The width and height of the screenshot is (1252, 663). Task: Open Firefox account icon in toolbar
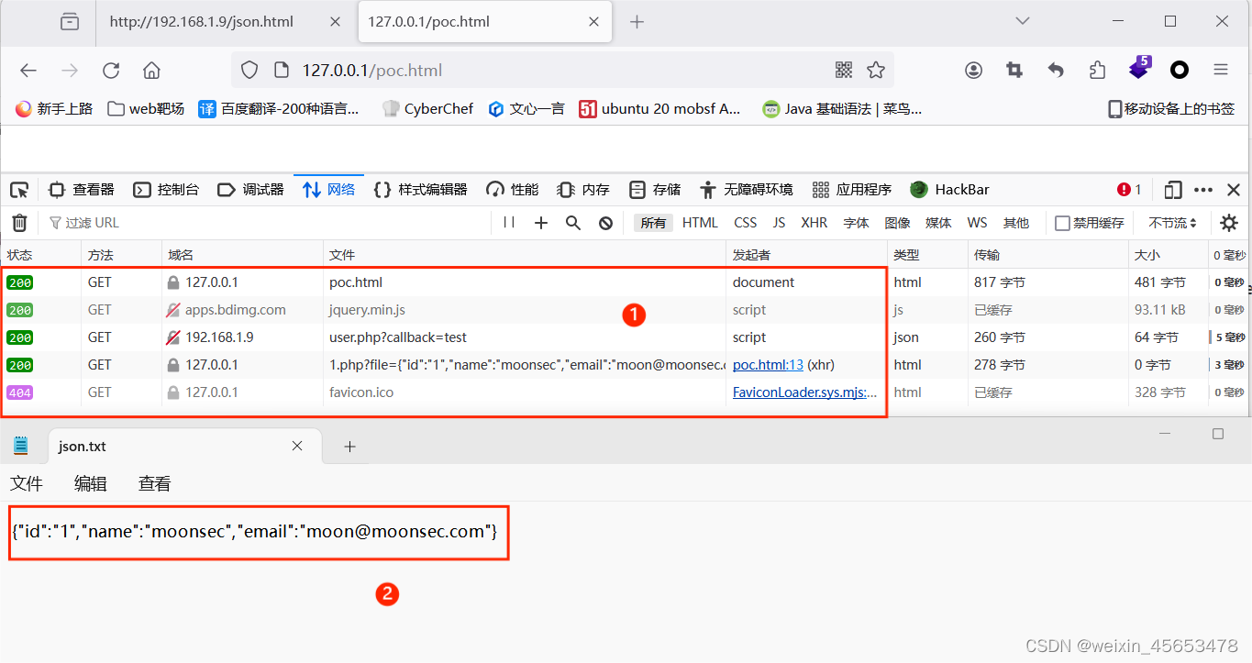click(973, 70)
